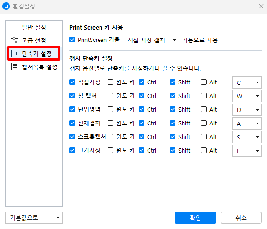Disable the 스크롤캡처 shortcut checkbox
267x229 pixels.
(x=72, y=137)
